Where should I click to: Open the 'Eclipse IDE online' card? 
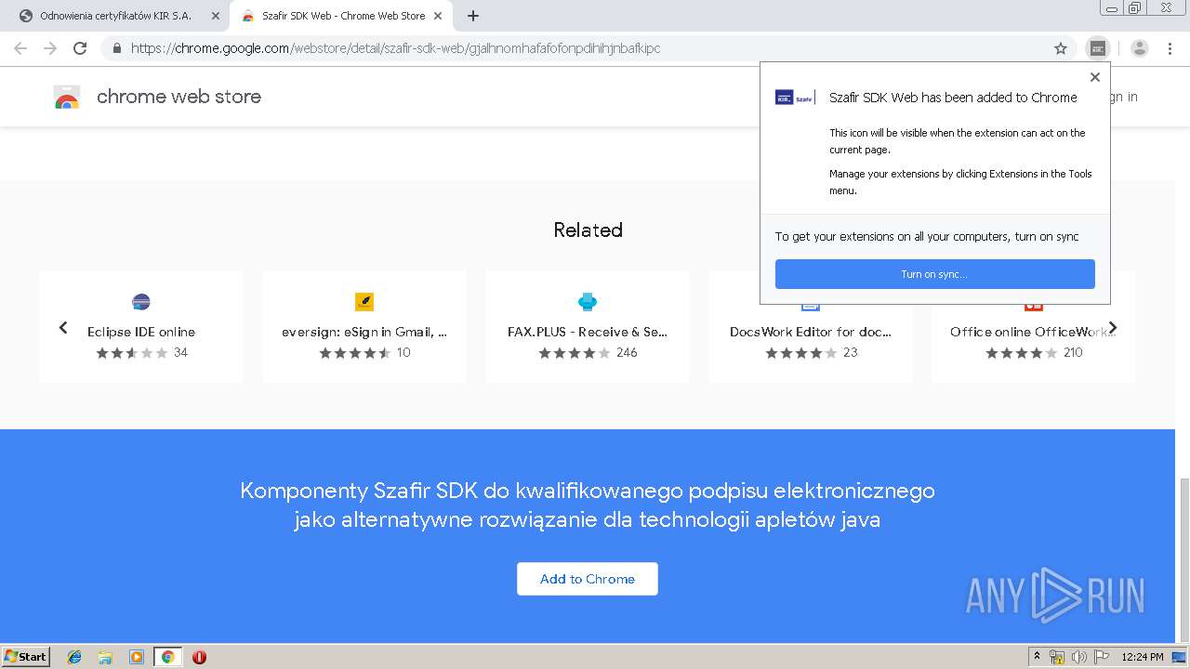point(141,327)
